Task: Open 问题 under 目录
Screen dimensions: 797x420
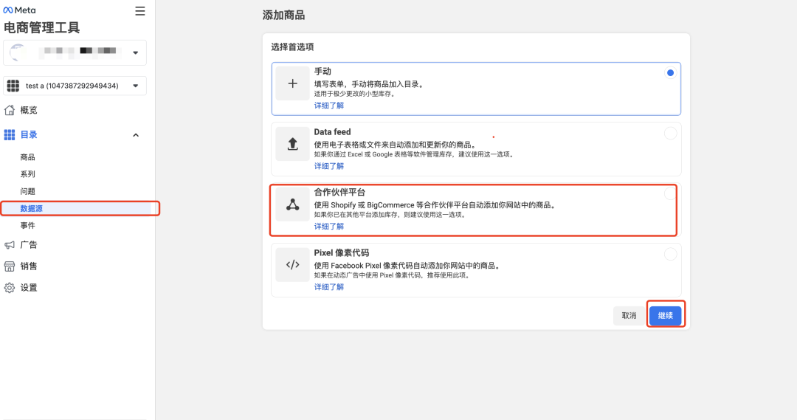Action: click(27, 191)
